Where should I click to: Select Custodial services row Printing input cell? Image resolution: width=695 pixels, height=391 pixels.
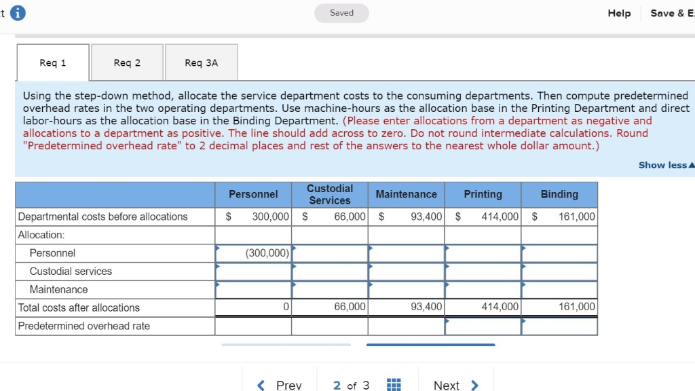click(483, 272)
